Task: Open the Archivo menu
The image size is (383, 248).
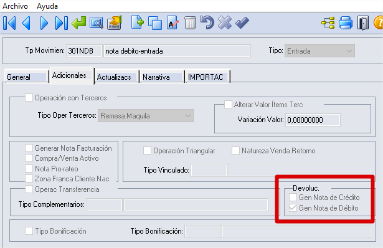Action: point(15,6)
